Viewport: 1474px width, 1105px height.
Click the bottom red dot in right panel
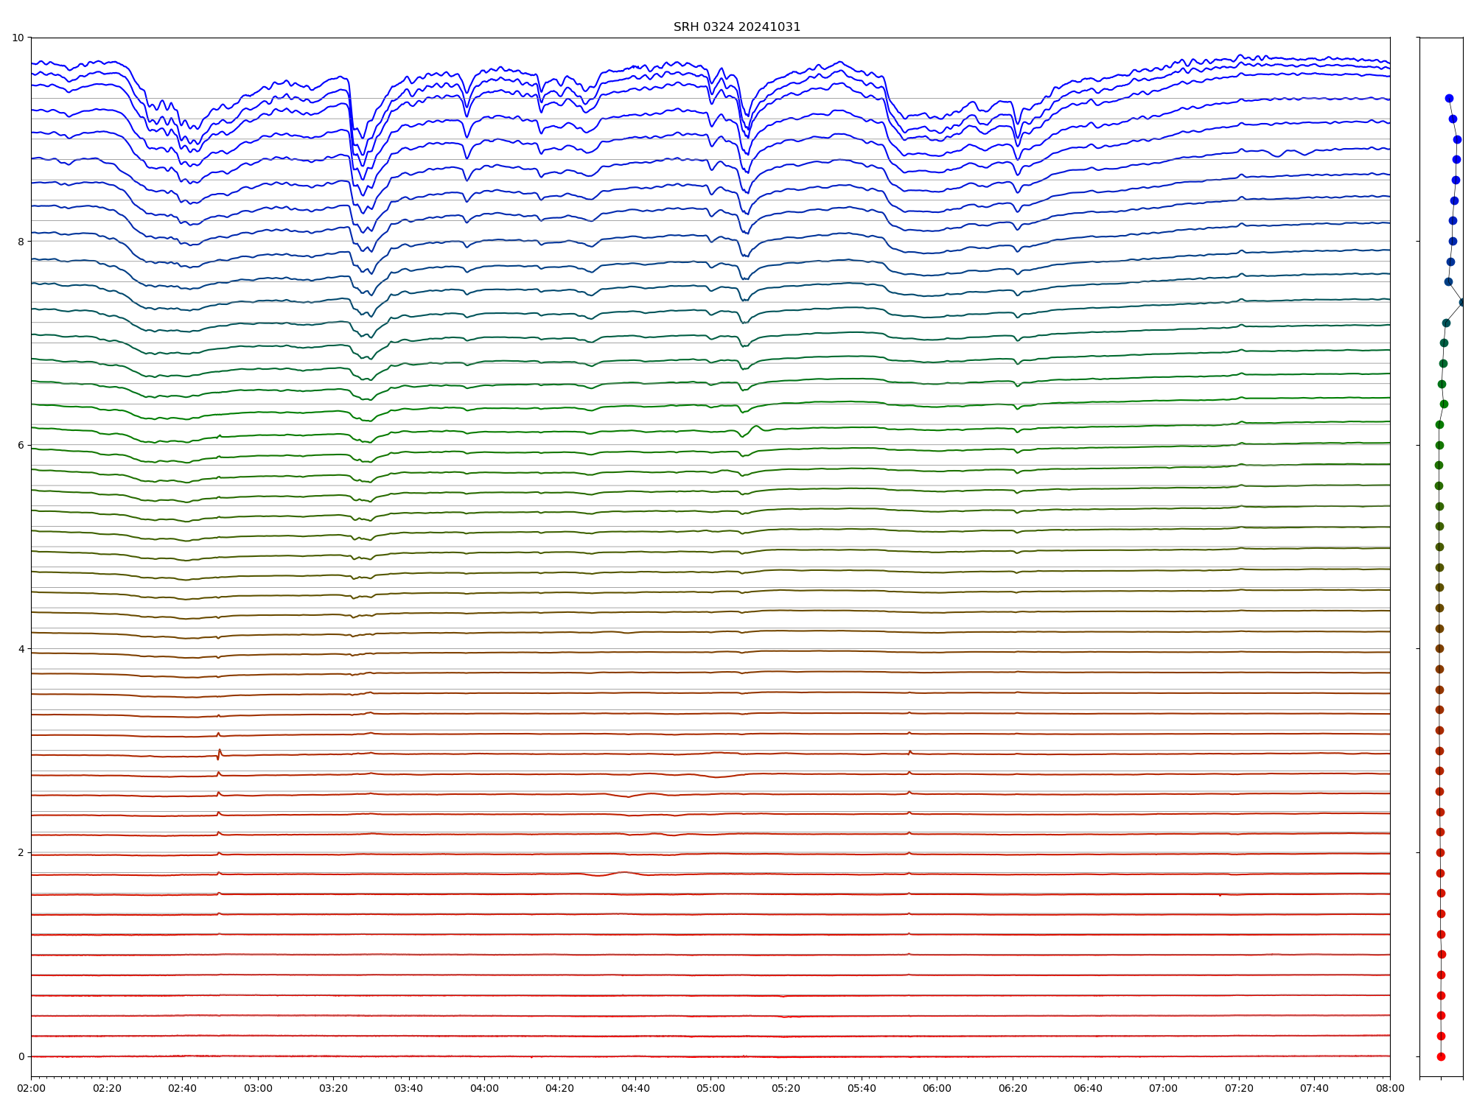1441,1056
